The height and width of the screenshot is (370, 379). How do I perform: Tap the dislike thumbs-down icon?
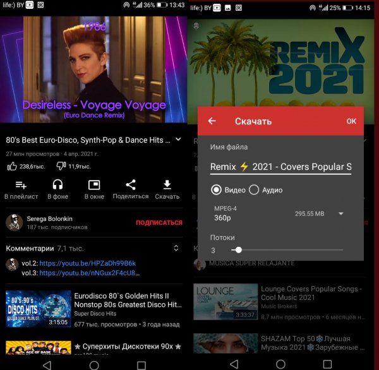61,166
